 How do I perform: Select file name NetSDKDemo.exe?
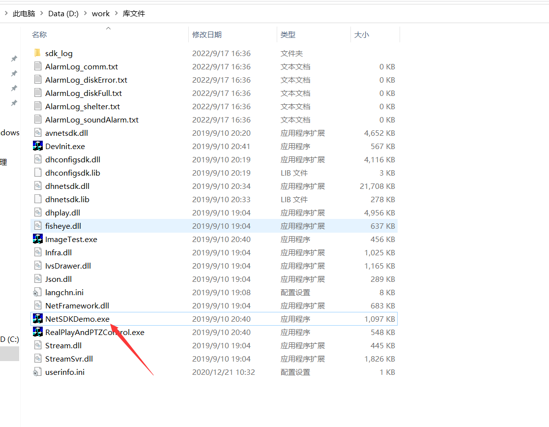[x=77, y=319]
